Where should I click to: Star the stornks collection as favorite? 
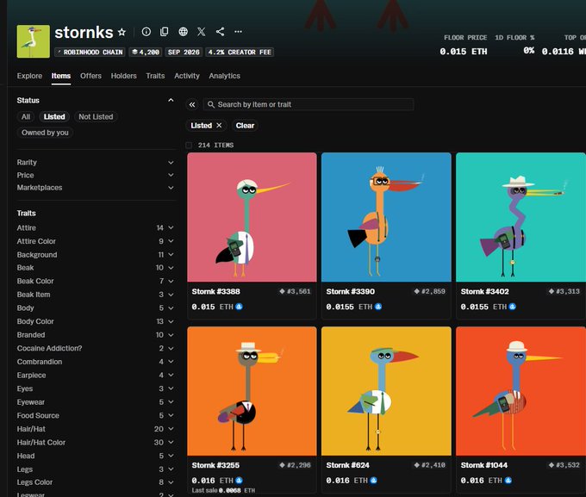[x=122, y=32]
